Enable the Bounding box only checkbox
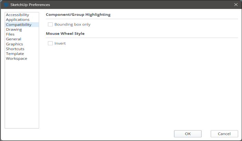The width and height of the screenshot is (242, 141). coord(50,24)
